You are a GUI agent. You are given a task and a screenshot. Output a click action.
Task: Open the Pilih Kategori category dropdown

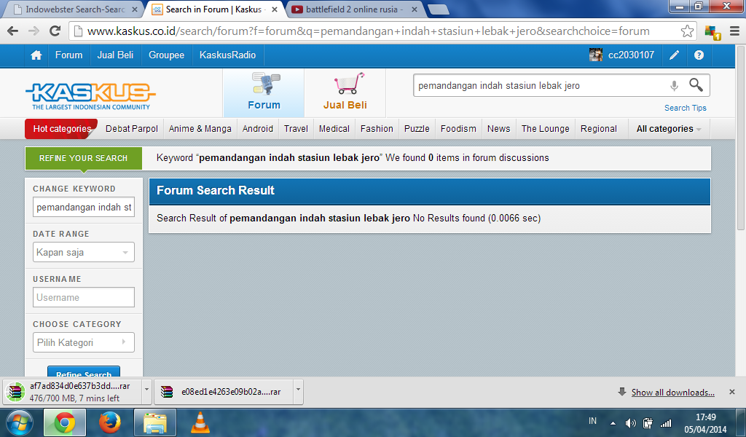[84, 342]
